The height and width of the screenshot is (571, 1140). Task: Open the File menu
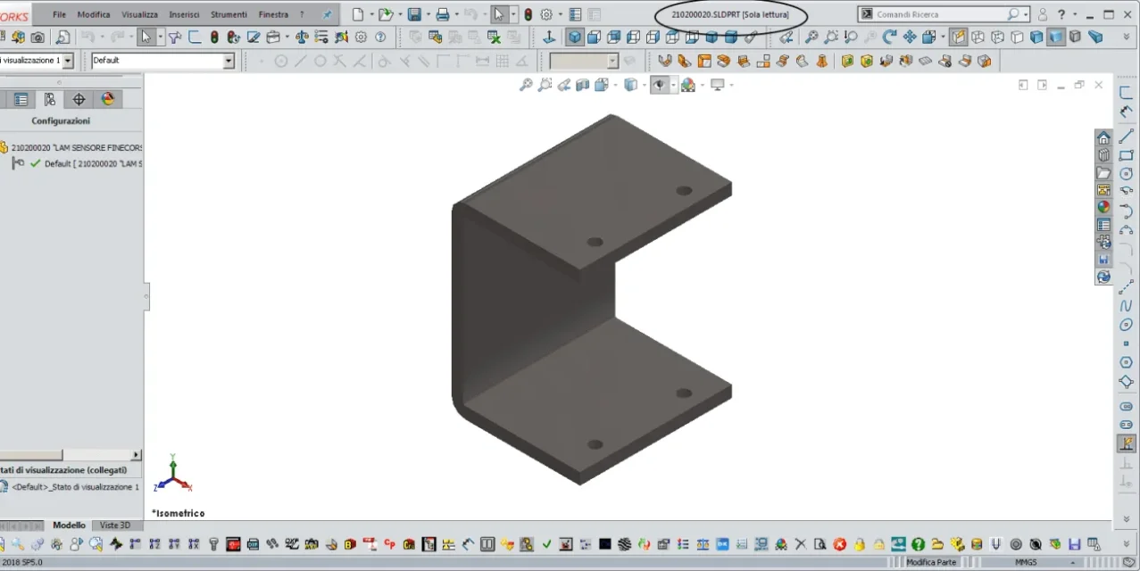[59, 14]
